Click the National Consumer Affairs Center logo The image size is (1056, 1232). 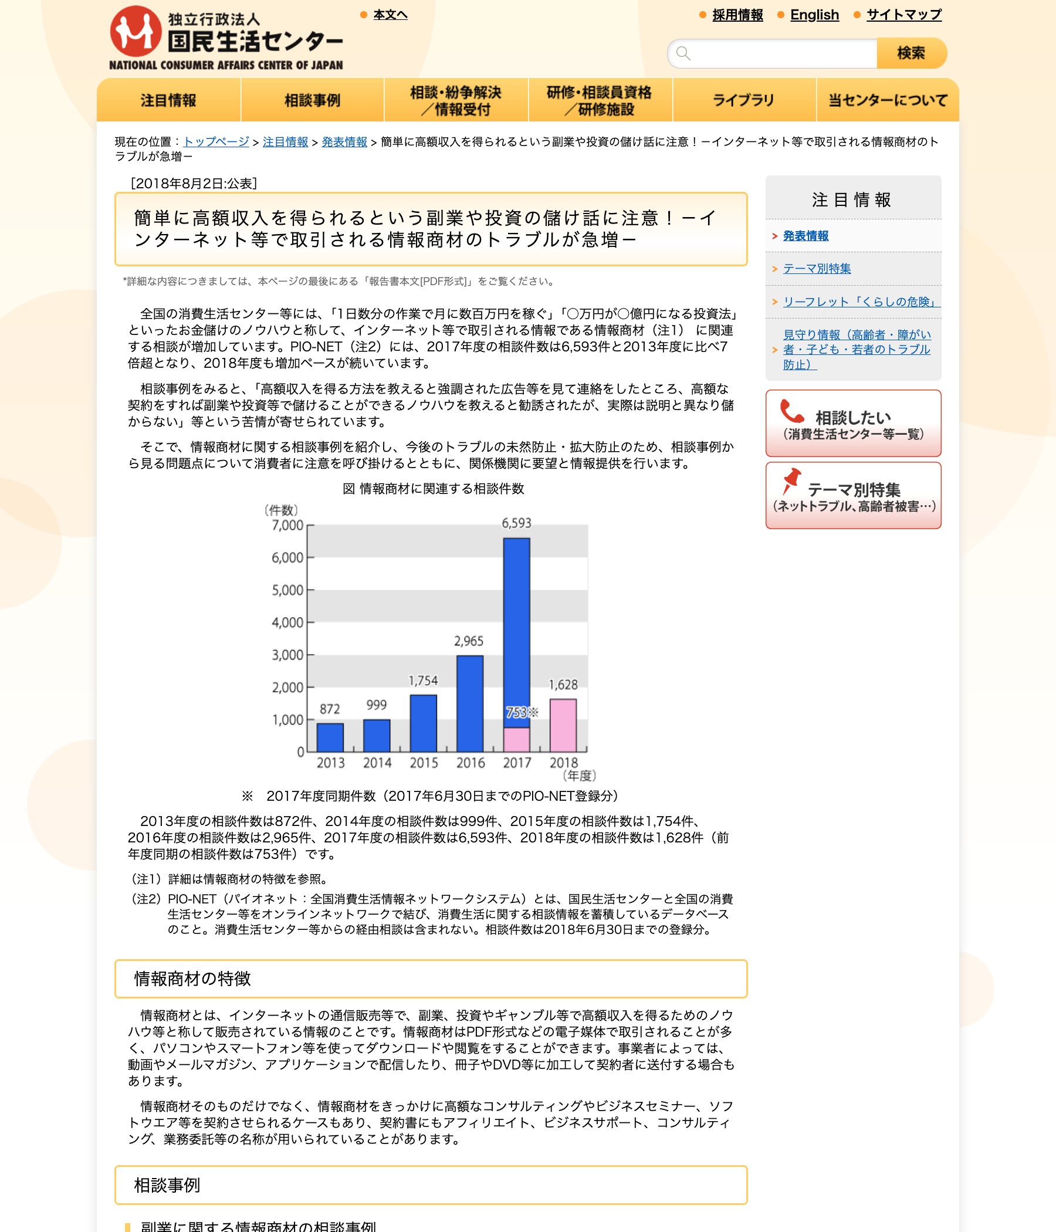point(226,38)
